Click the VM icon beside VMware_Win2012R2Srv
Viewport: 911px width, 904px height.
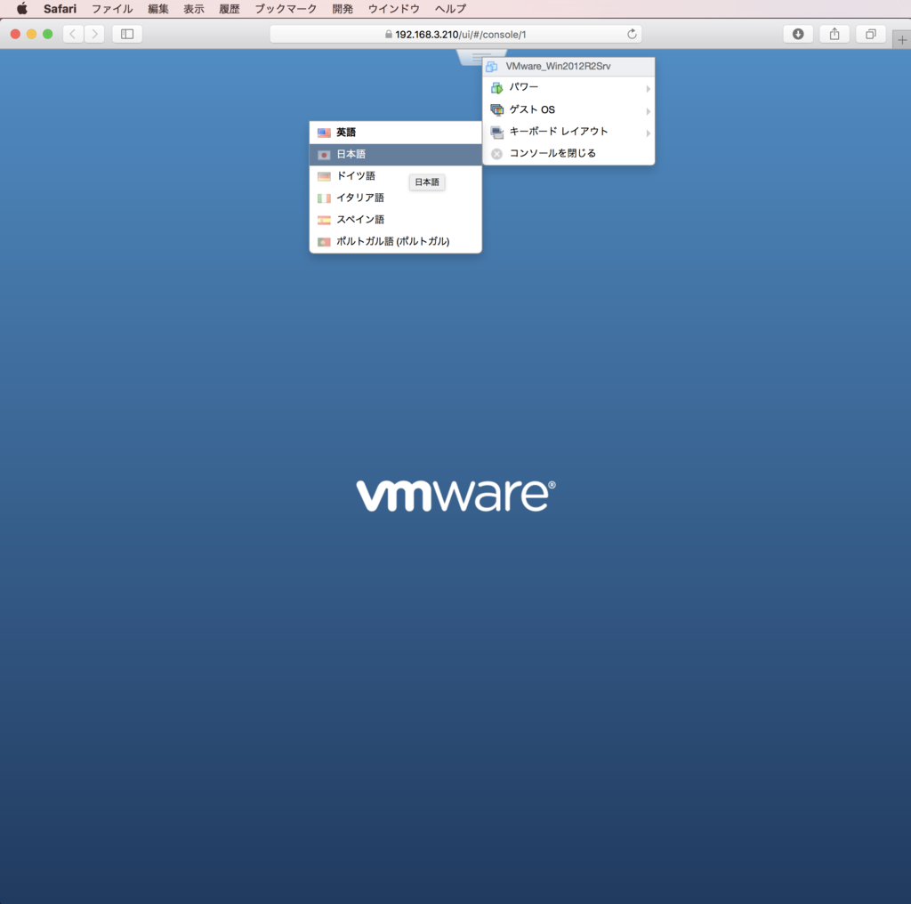491,67
